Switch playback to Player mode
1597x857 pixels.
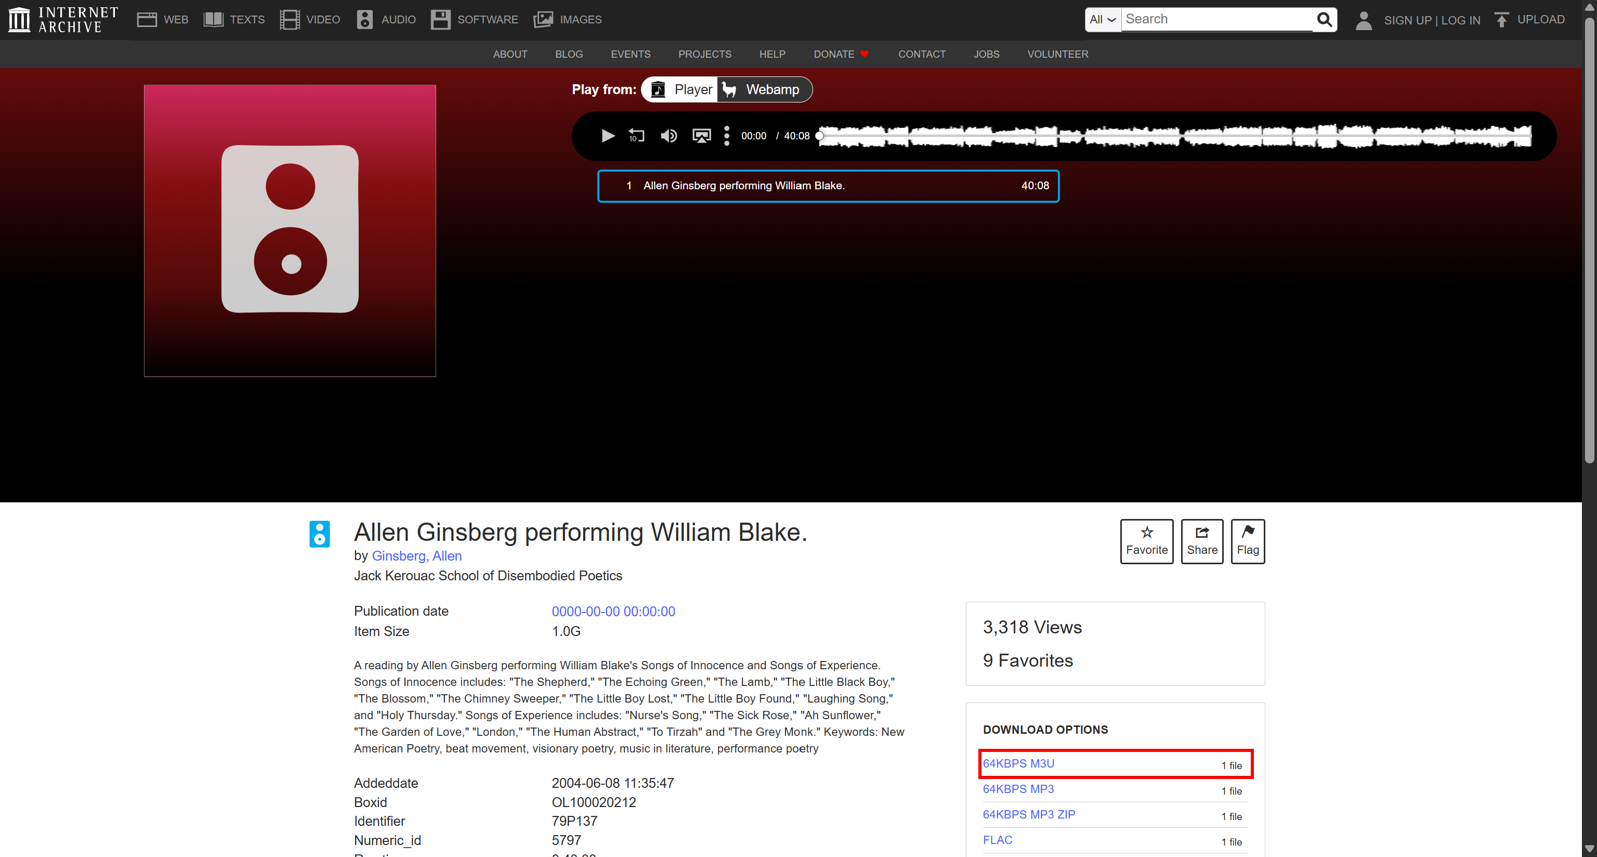680,89
